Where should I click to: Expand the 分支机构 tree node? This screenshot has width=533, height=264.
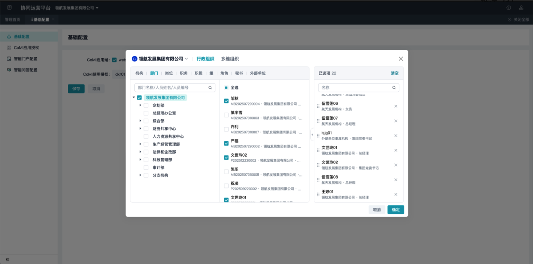[x=140, y=175]
